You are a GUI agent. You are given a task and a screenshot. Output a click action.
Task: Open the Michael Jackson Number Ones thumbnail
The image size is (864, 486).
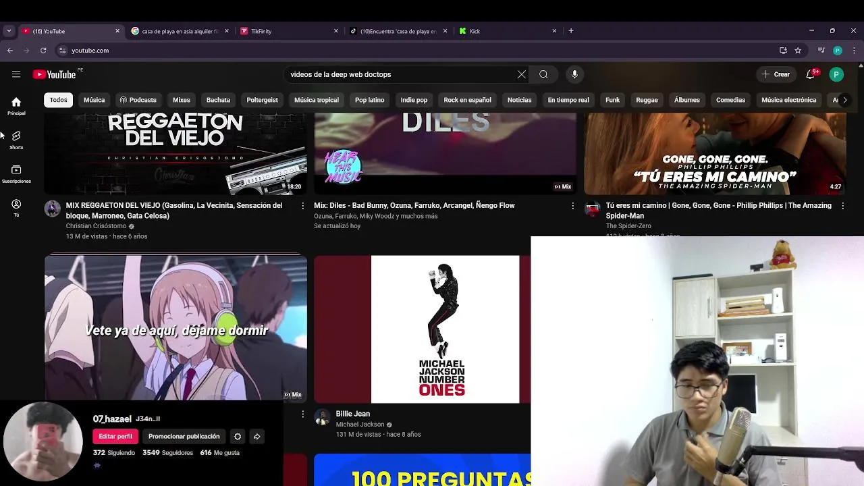click(422, 329)
